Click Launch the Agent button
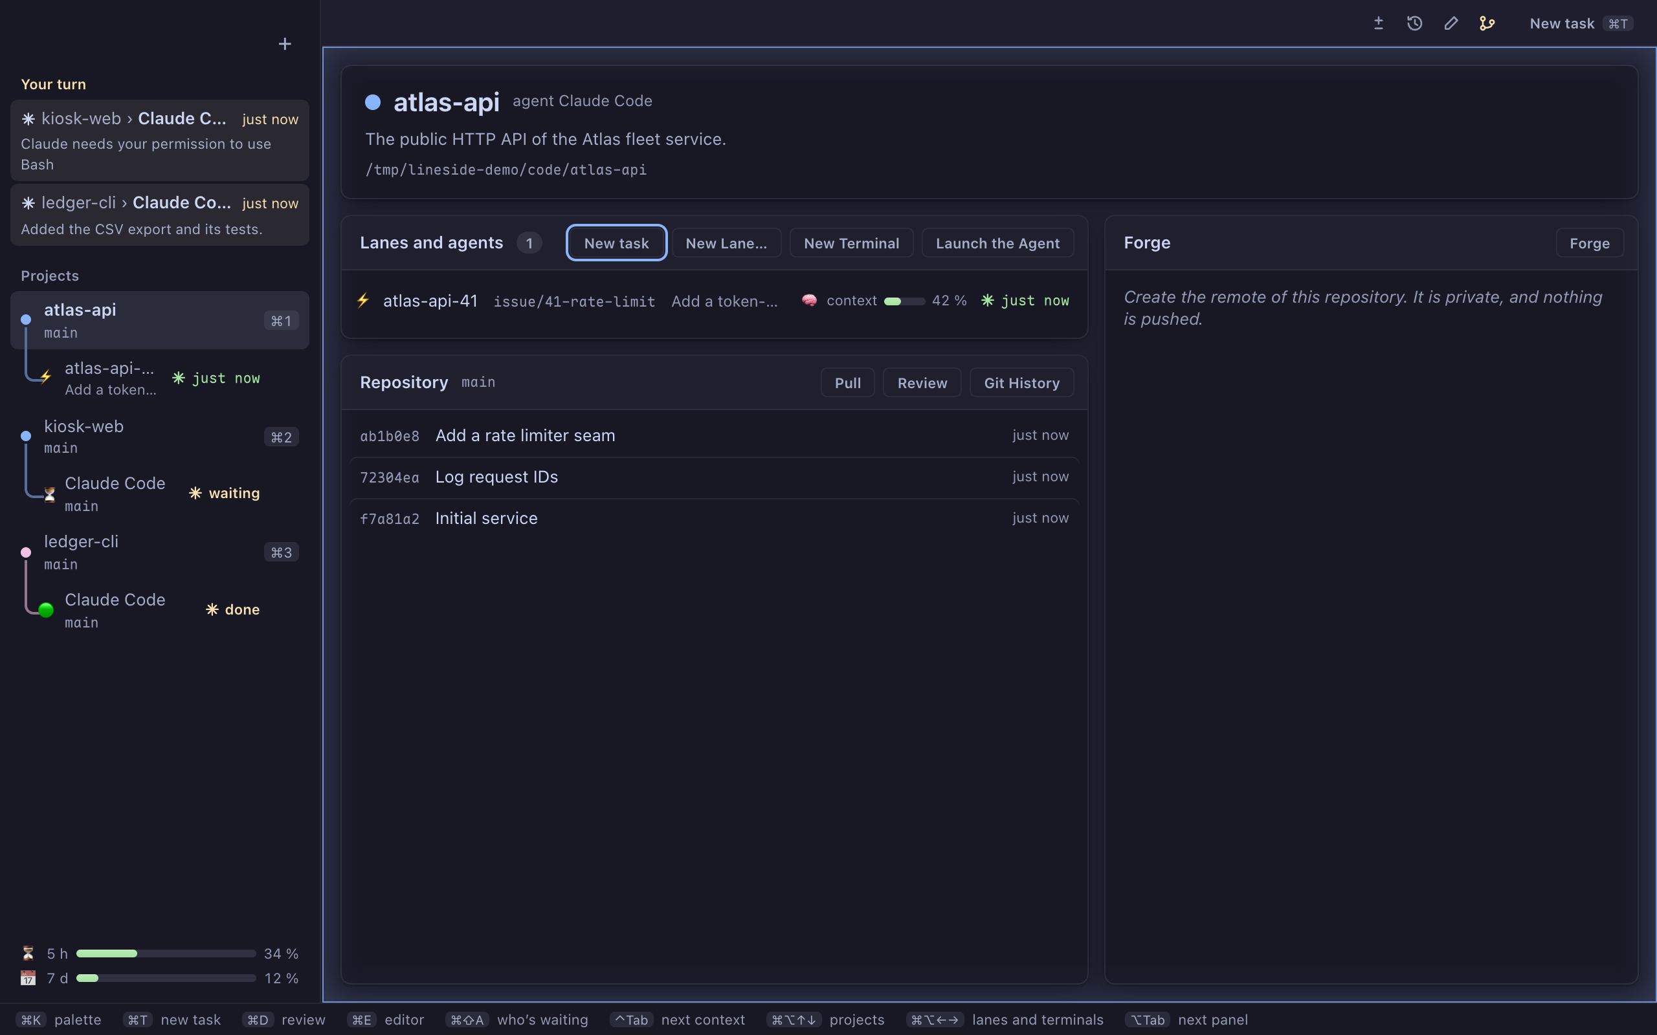This screenshot has height=1035, width=1657. pyautogui.click(x=997, y=243)
